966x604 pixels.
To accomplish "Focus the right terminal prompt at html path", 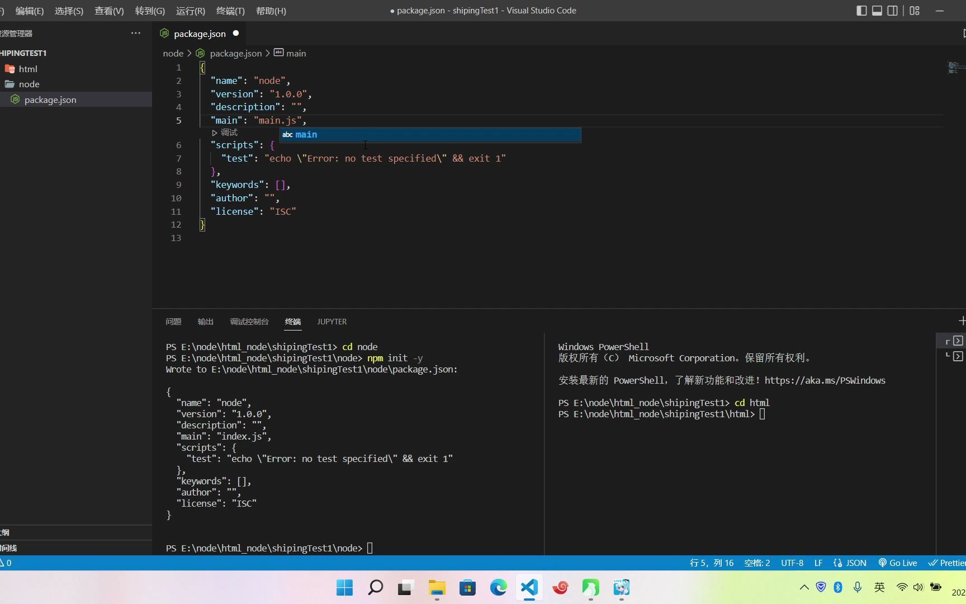I will pyautogui.click(x=762, y=414).
